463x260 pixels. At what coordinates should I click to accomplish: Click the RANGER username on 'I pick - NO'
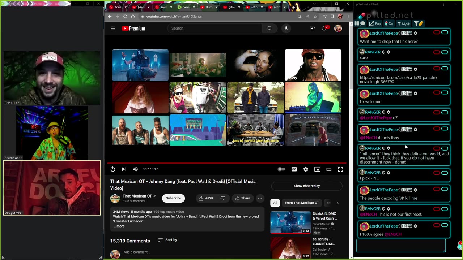373,173
